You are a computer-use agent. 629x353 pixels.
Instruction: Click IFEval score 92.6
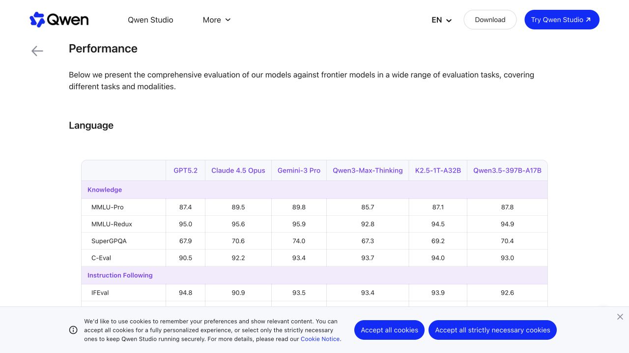507,293
